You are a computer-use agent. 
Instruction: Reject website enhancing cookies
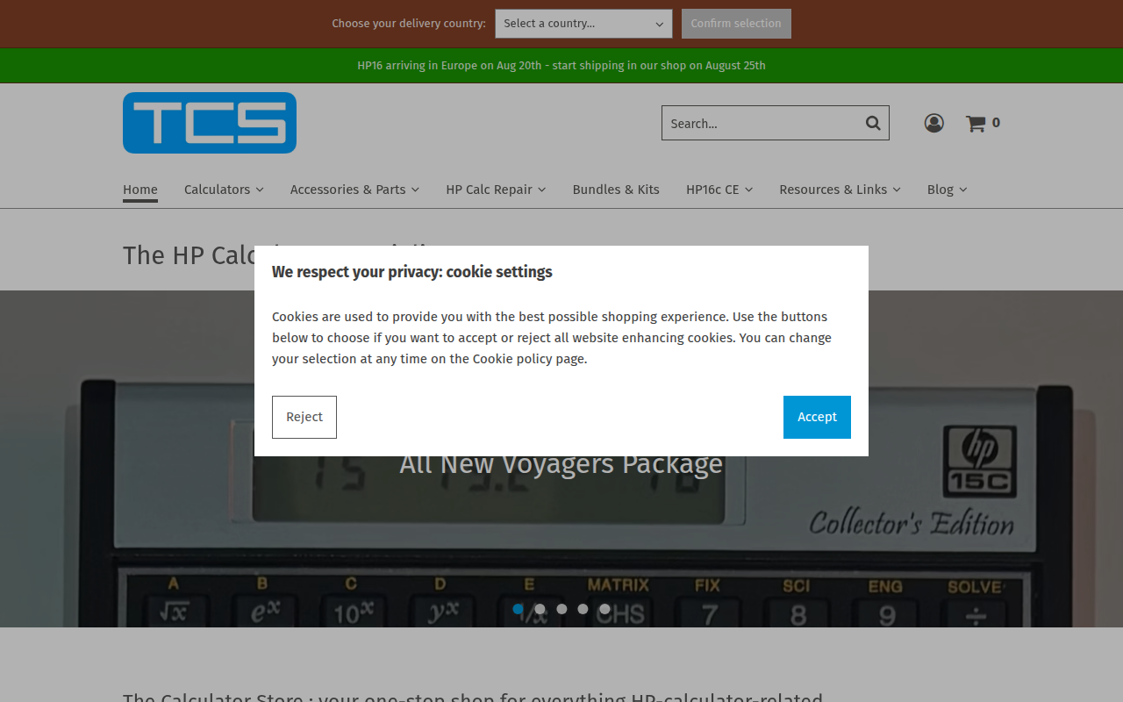pyautogui.click(x=304, y=417)
